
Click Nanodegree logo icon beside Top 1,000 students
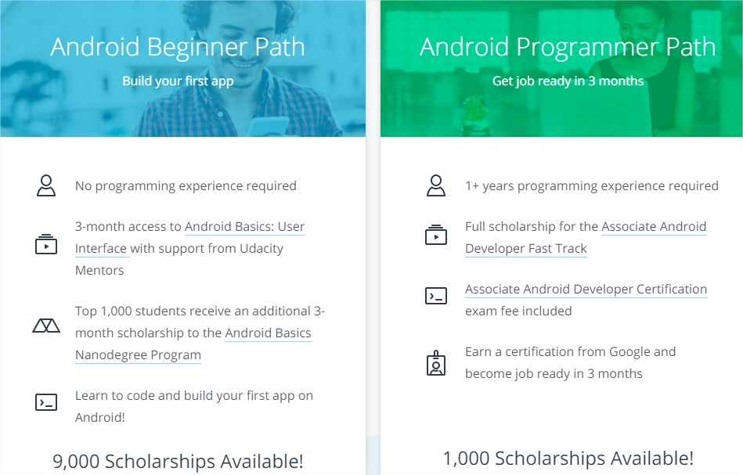(46, 326)
